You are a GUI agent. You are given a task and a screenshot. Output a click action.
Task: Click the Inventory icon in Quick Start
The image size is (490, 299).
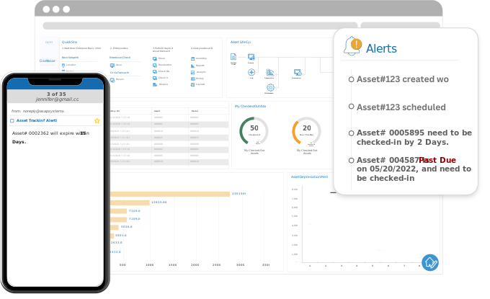pos(193,58)
